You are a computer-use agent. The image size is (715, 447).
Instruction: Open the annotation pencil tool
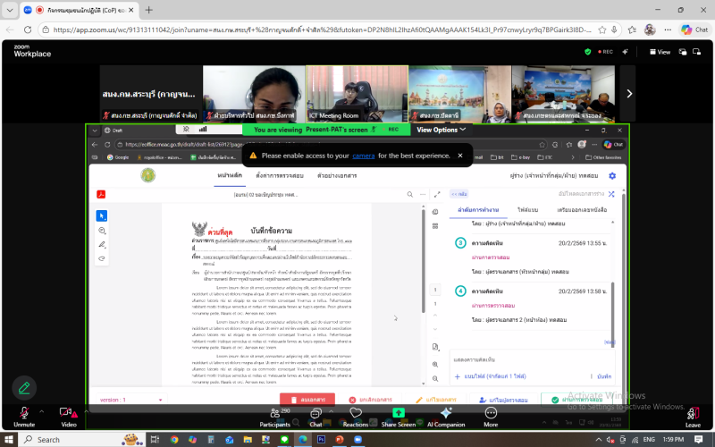click(x=24, y=388)
